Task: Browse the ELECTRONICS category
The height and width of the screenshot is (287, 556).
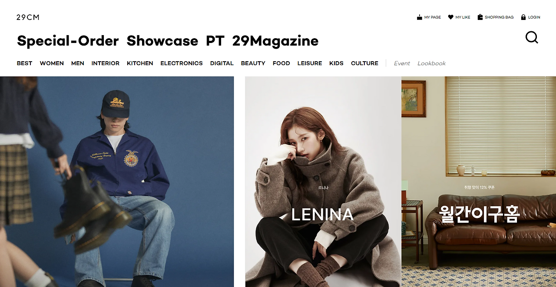Action: (x=182, y=63)
